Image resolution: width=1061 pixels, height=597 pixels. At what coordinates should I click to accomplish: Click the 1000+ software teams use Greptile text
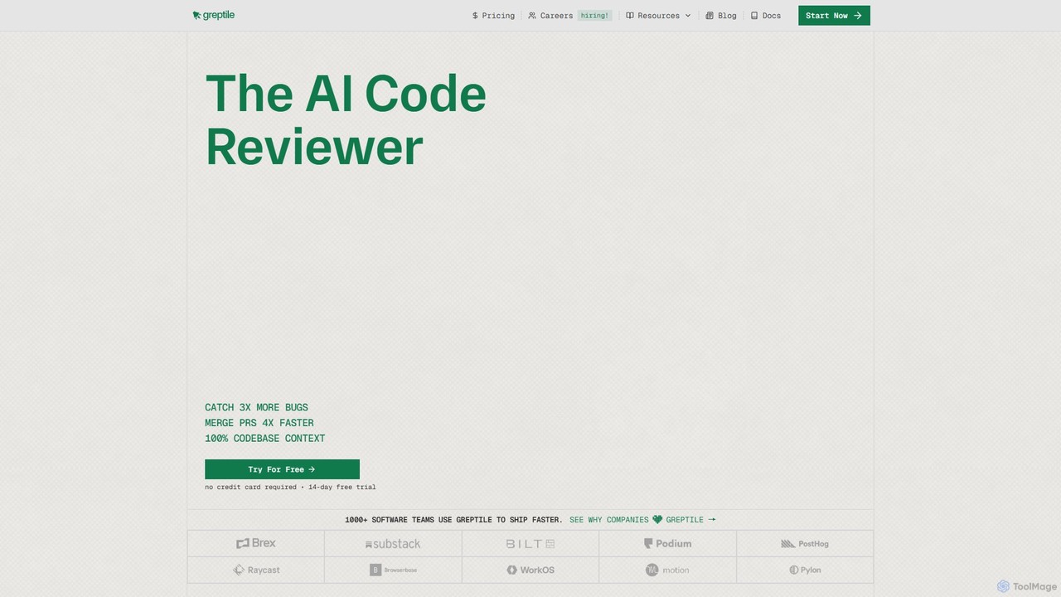453,520
